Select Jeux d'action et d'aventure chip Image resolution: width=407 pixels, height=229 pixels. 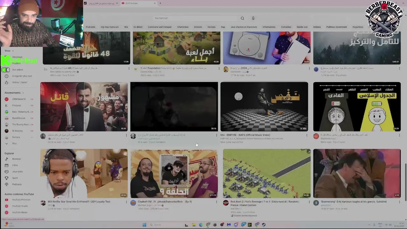[x=244, y=27]
